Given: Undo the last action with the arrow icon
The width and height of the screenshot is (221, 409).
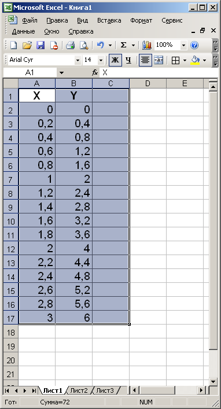Looking at the screenshot, I should tap(100, 45).
